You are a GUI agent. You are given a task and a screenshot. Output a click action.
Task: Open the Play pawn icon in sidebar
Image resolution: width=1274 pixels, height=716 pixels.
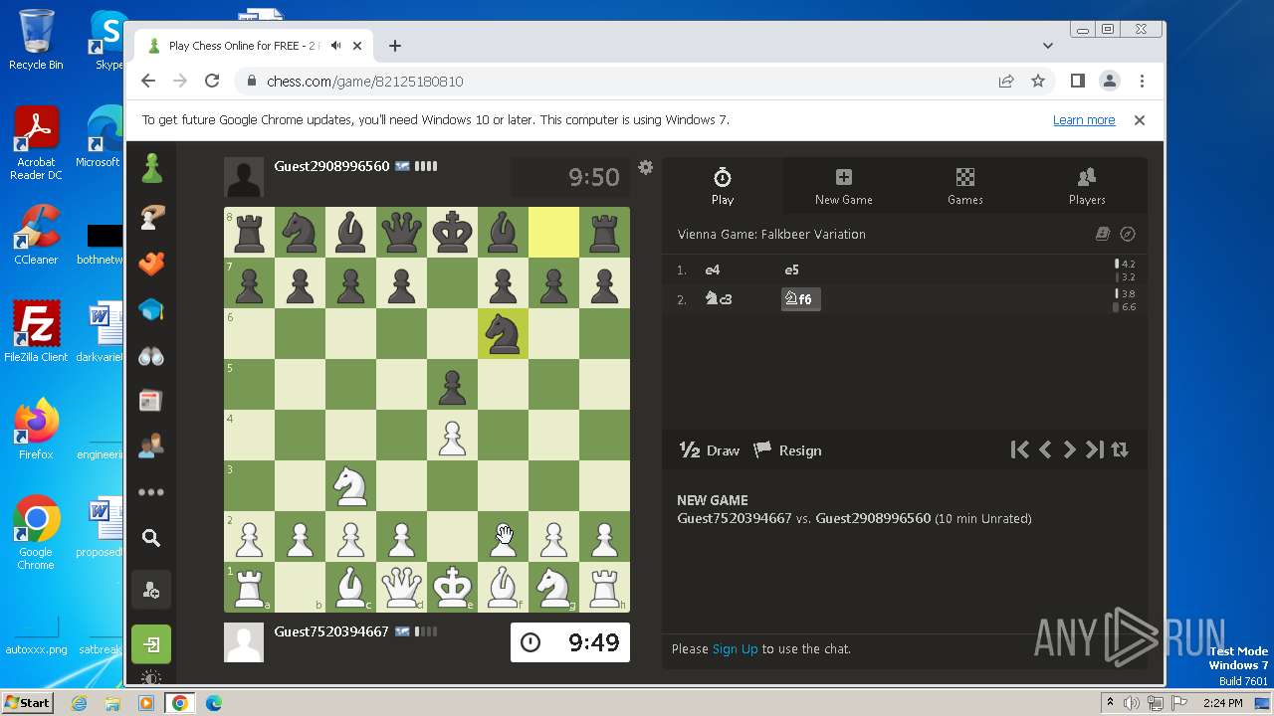click(151, 168)
